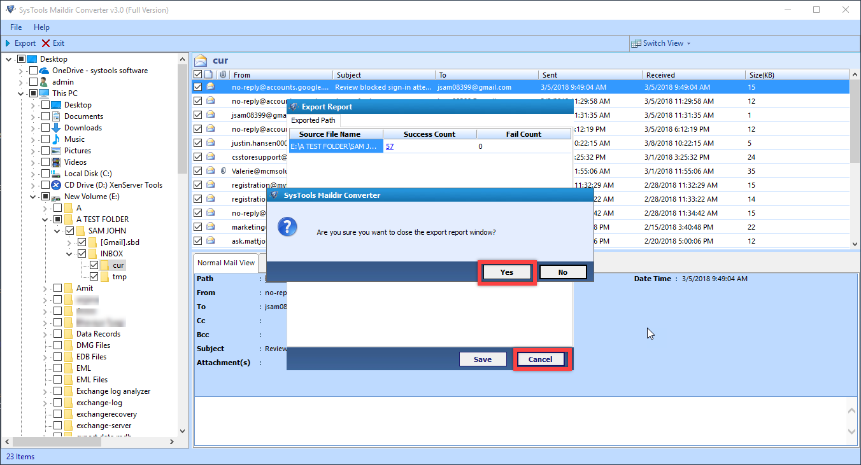Click Save in Export Report window
Viewport: 861px width, 465px height.
(x=483, y=359)
